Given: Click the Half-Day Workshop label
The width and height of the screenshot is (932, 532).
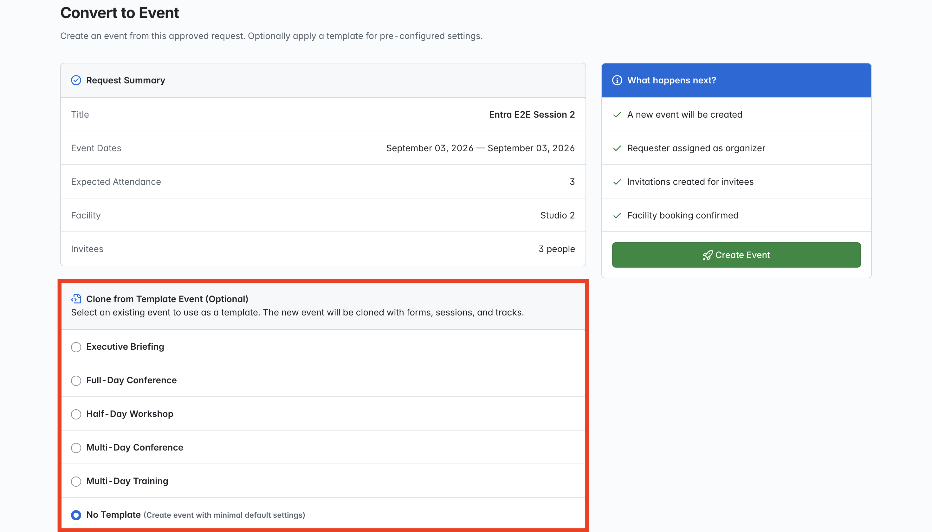Looking at the screenshot, I should tap(130, 414).
